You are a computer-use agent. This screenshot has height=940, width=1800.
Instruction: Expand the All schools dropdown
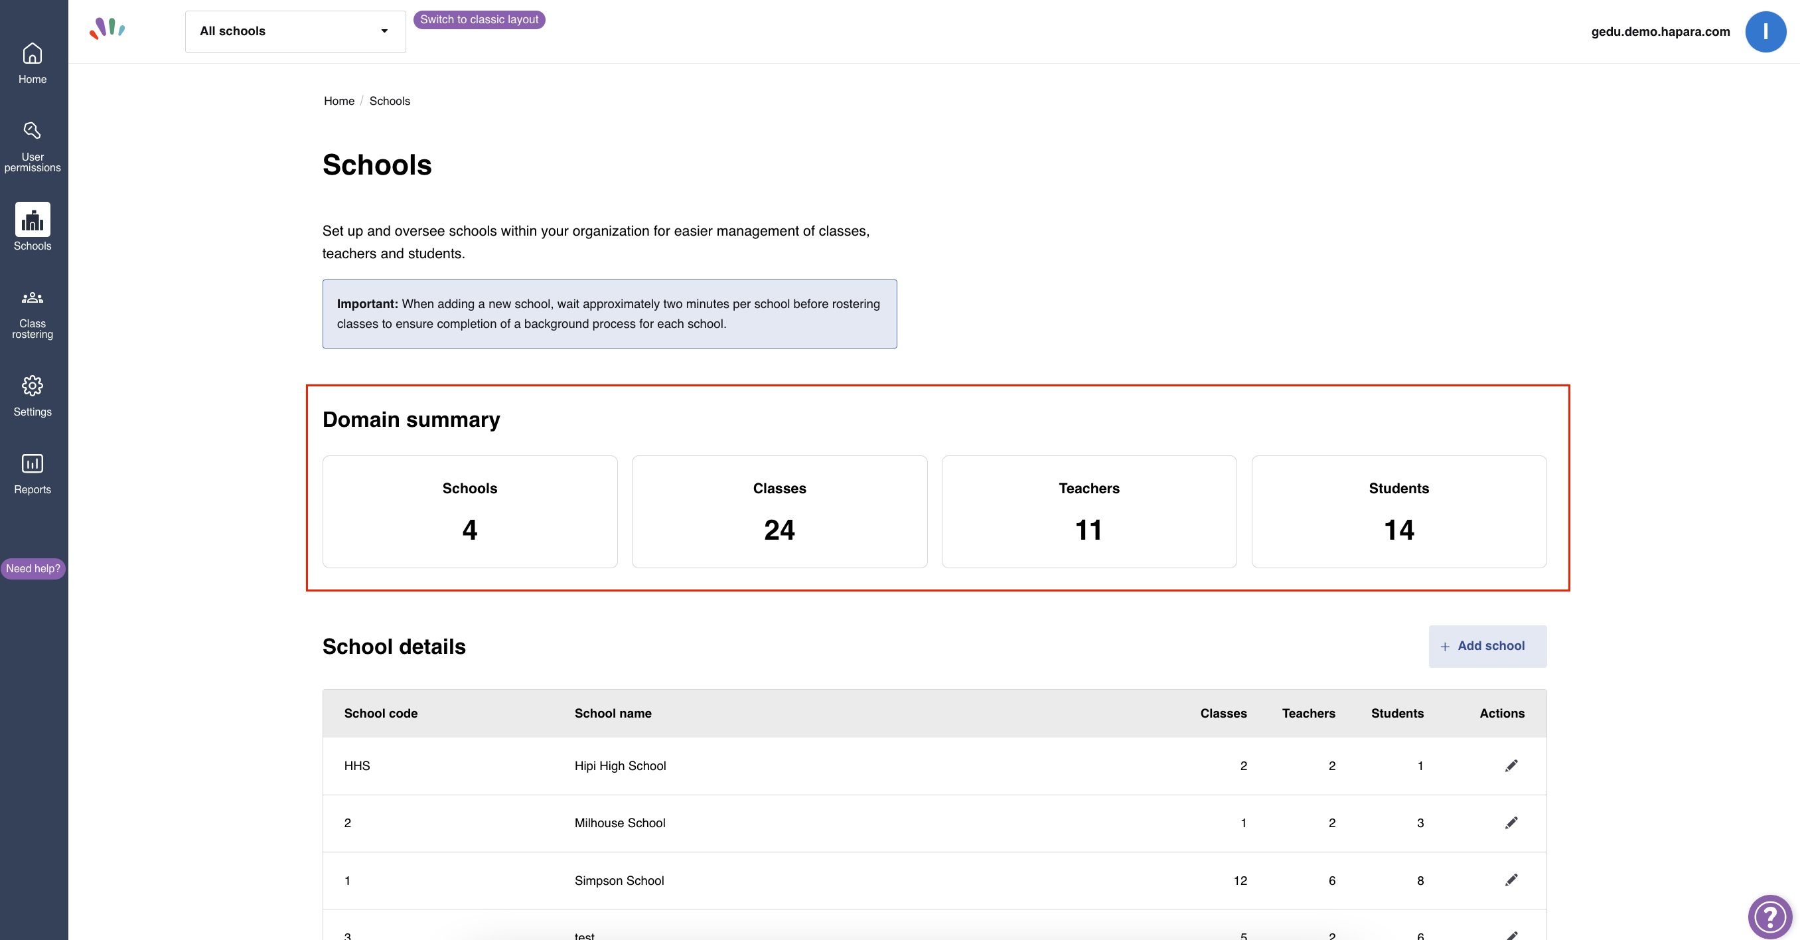point(295,31)
